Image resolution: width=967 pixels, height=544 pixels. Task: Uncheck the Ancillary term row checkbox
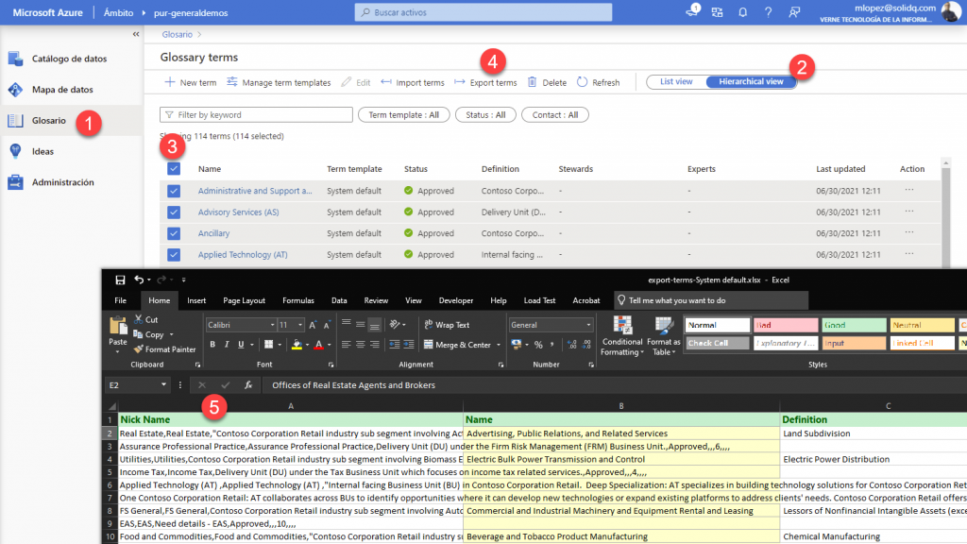coord(173,232)
